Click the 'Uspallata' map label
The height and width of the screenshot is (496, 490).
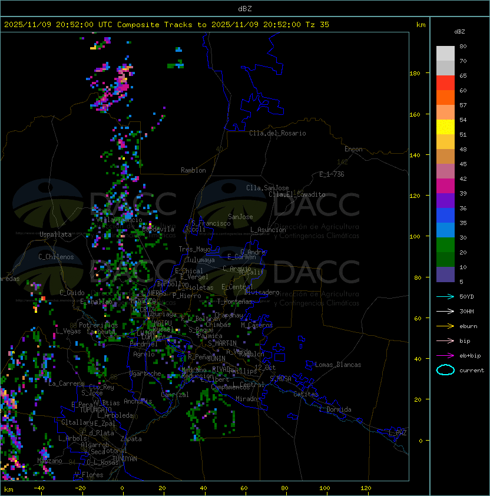pos(55,234)
